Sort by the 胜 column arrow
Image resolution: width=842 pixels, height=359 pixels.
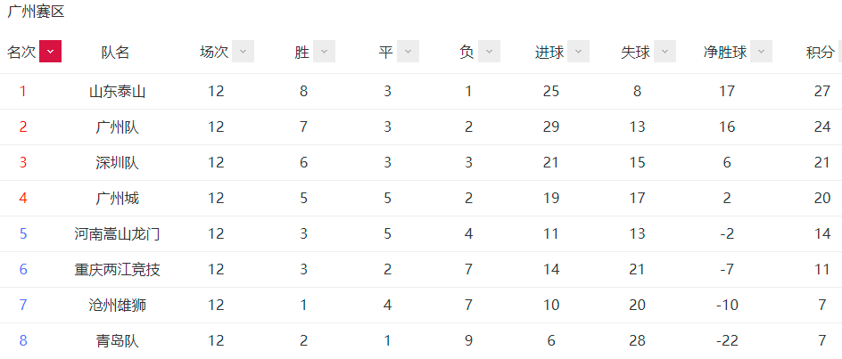point(325,52)
